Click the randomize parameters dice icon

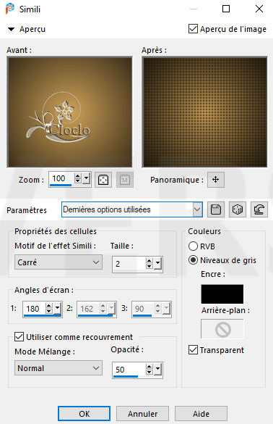coord(238,209)
